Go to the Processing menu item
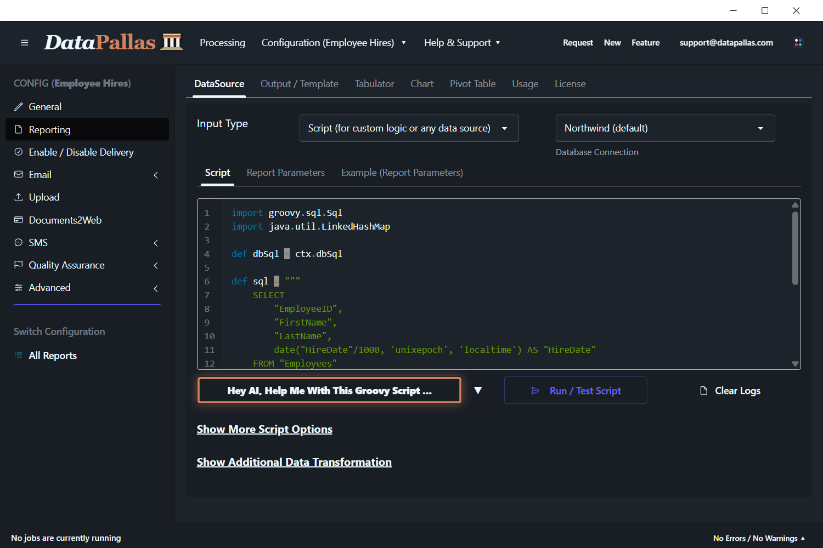The height and width of the screenshot is (548, 823). tap(222, 43)
